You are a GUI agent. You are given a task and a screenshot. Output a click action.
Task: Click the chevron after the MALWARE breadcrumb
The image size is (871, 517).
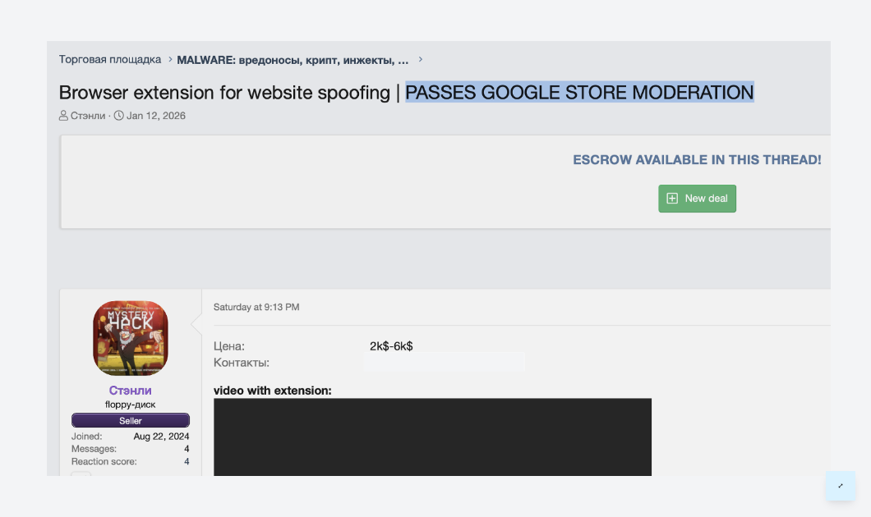(421, 60)
